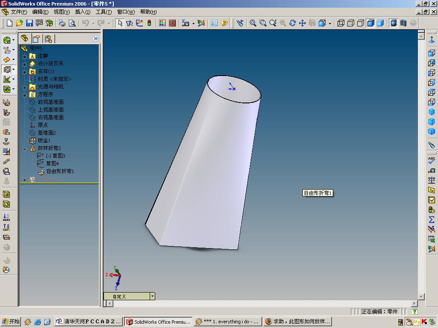438x328 pixels.
Task: Switch to Shaded display mode
Action: pos(380,23)
